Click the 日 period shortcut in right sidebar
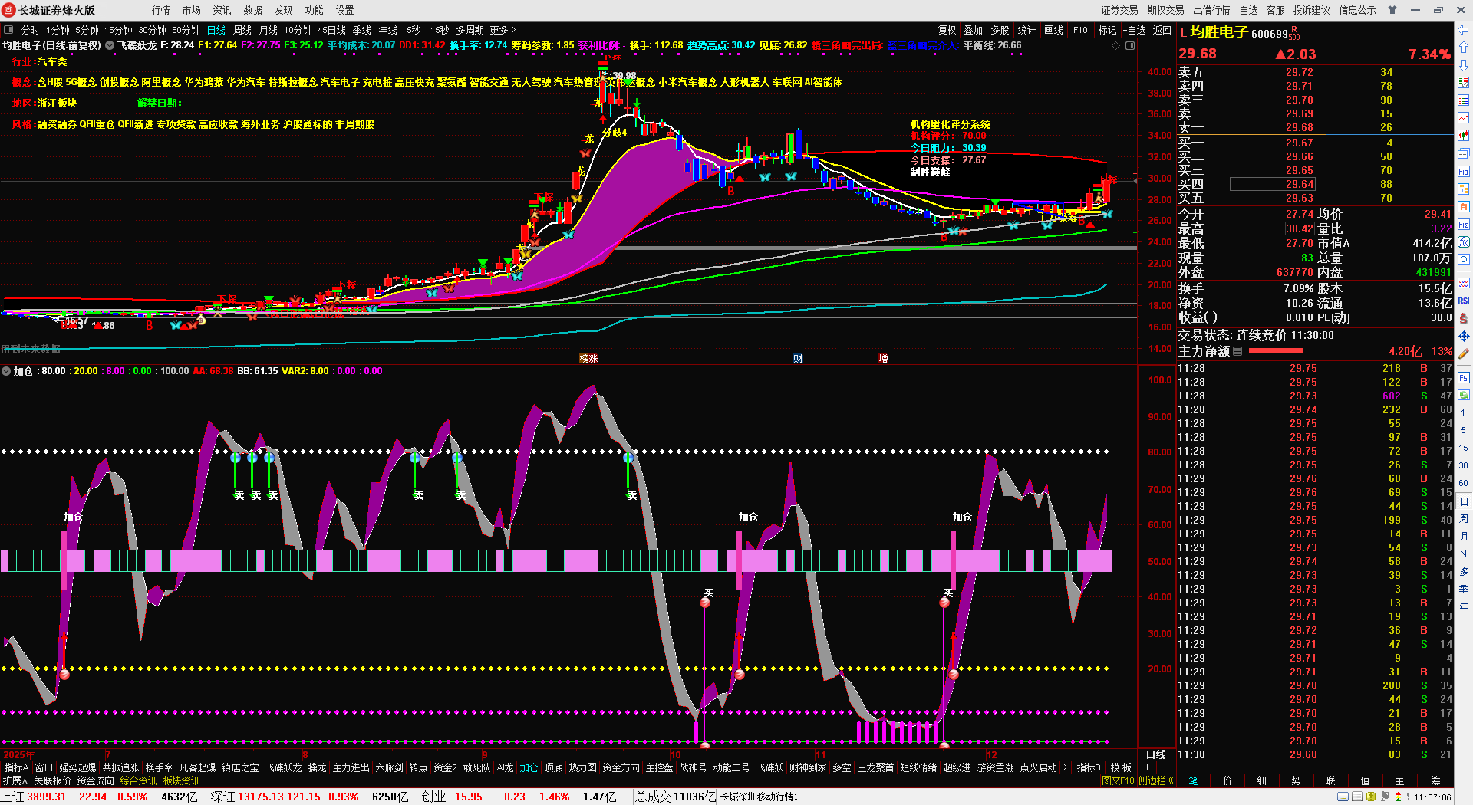The width and height of the screenshot is (1473, 805). click(x=1464, y=501)
